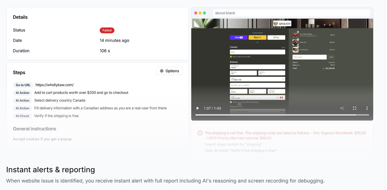Click the USA flag product thumbnail
Viewport: 387px width, 190px height.
point(295,50)
